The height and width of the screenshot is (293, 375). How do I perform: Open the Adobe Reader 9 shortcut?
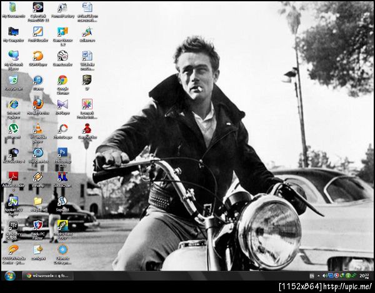click(x=13, y=177)
